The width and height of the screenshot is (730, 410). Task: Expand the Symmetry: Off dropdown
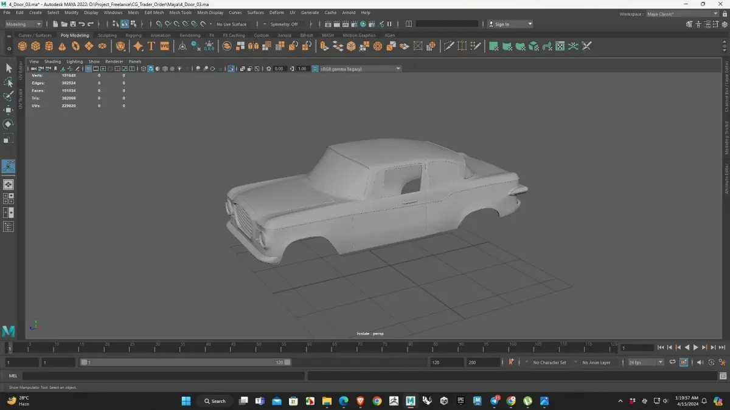coord(284,24)
